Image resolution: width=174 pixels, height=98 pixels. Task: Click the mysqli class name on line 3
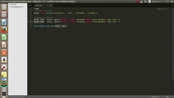[49, 13]
